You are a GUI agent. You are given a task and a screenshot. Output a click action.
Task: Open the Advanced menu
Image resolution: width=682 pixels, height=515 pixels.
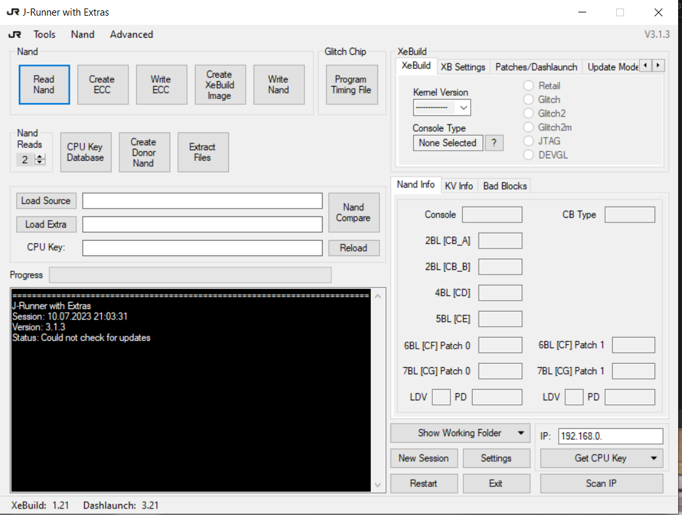point(131,35)
